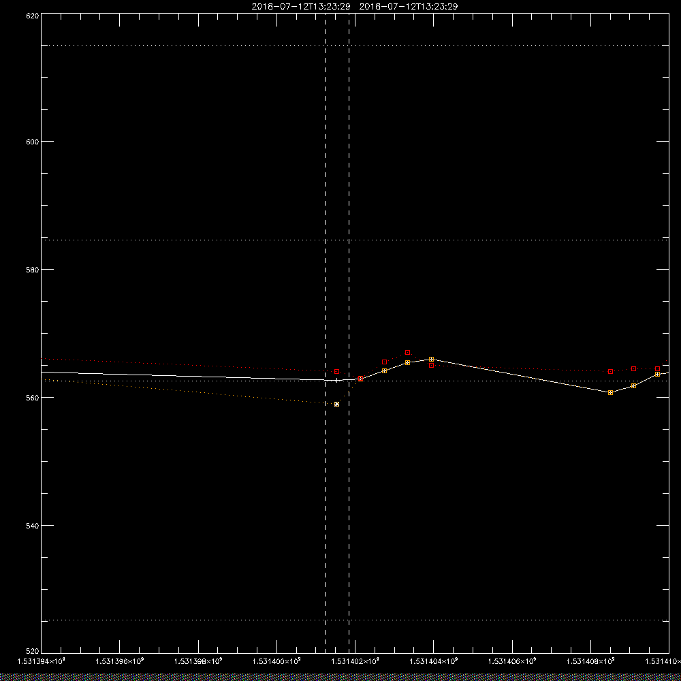This screenshot has width=681, height=681.
Task: Click x-axis label 1.531394×10⁹
Action: 41,661
